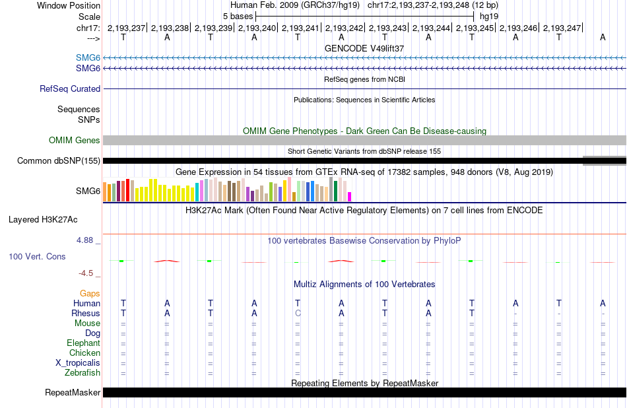The image size is (627, 408).
Task: Open the OMIM Gene Phenotypes track title
Action: [364, 131]
